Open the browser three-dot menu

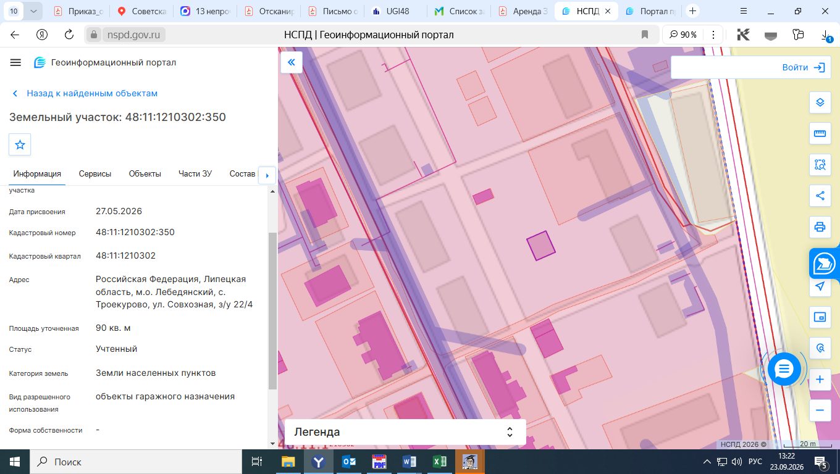714,35
